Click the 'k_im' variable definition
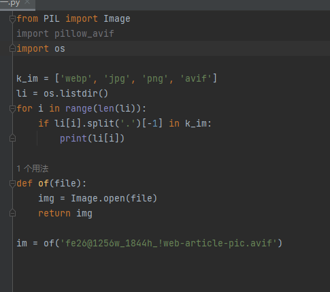The width and height of the screenshot is (330, 292). (27, 79)
